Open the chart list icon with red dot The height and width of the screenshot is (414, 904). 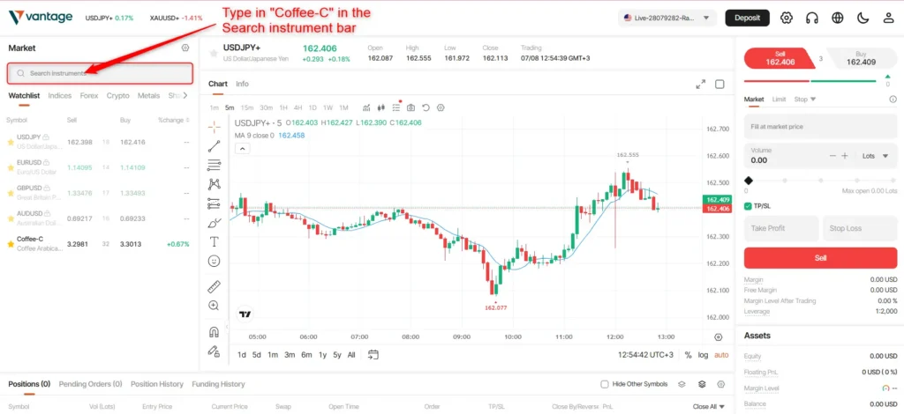click(x=396, y=107)
